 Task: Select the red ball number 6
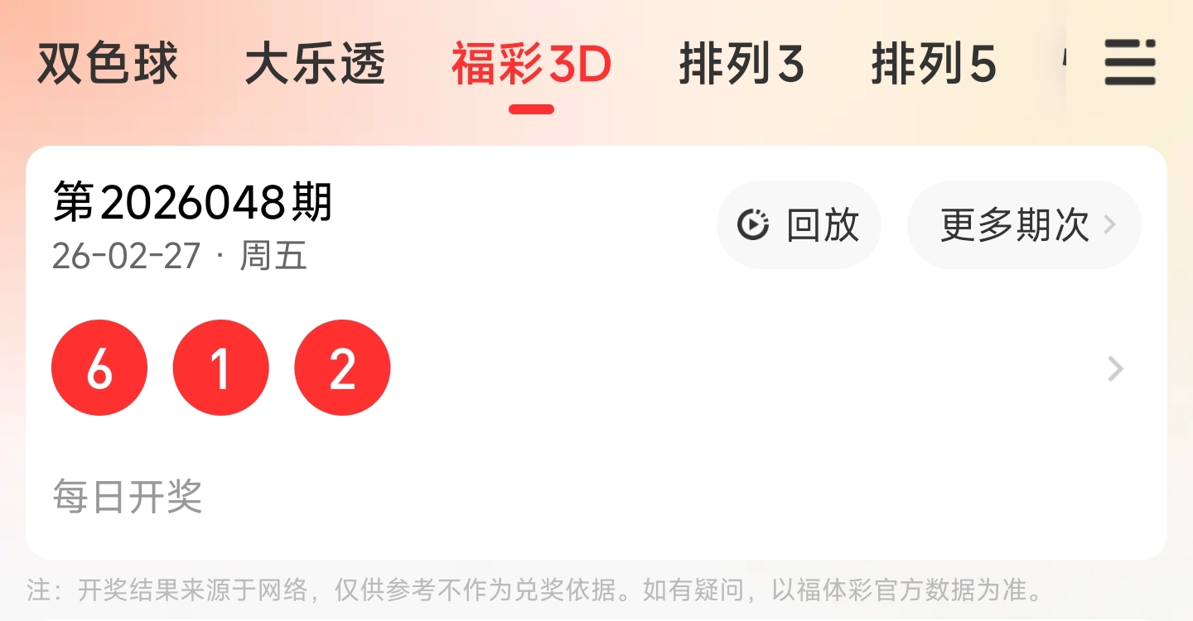tap(99, 368)
